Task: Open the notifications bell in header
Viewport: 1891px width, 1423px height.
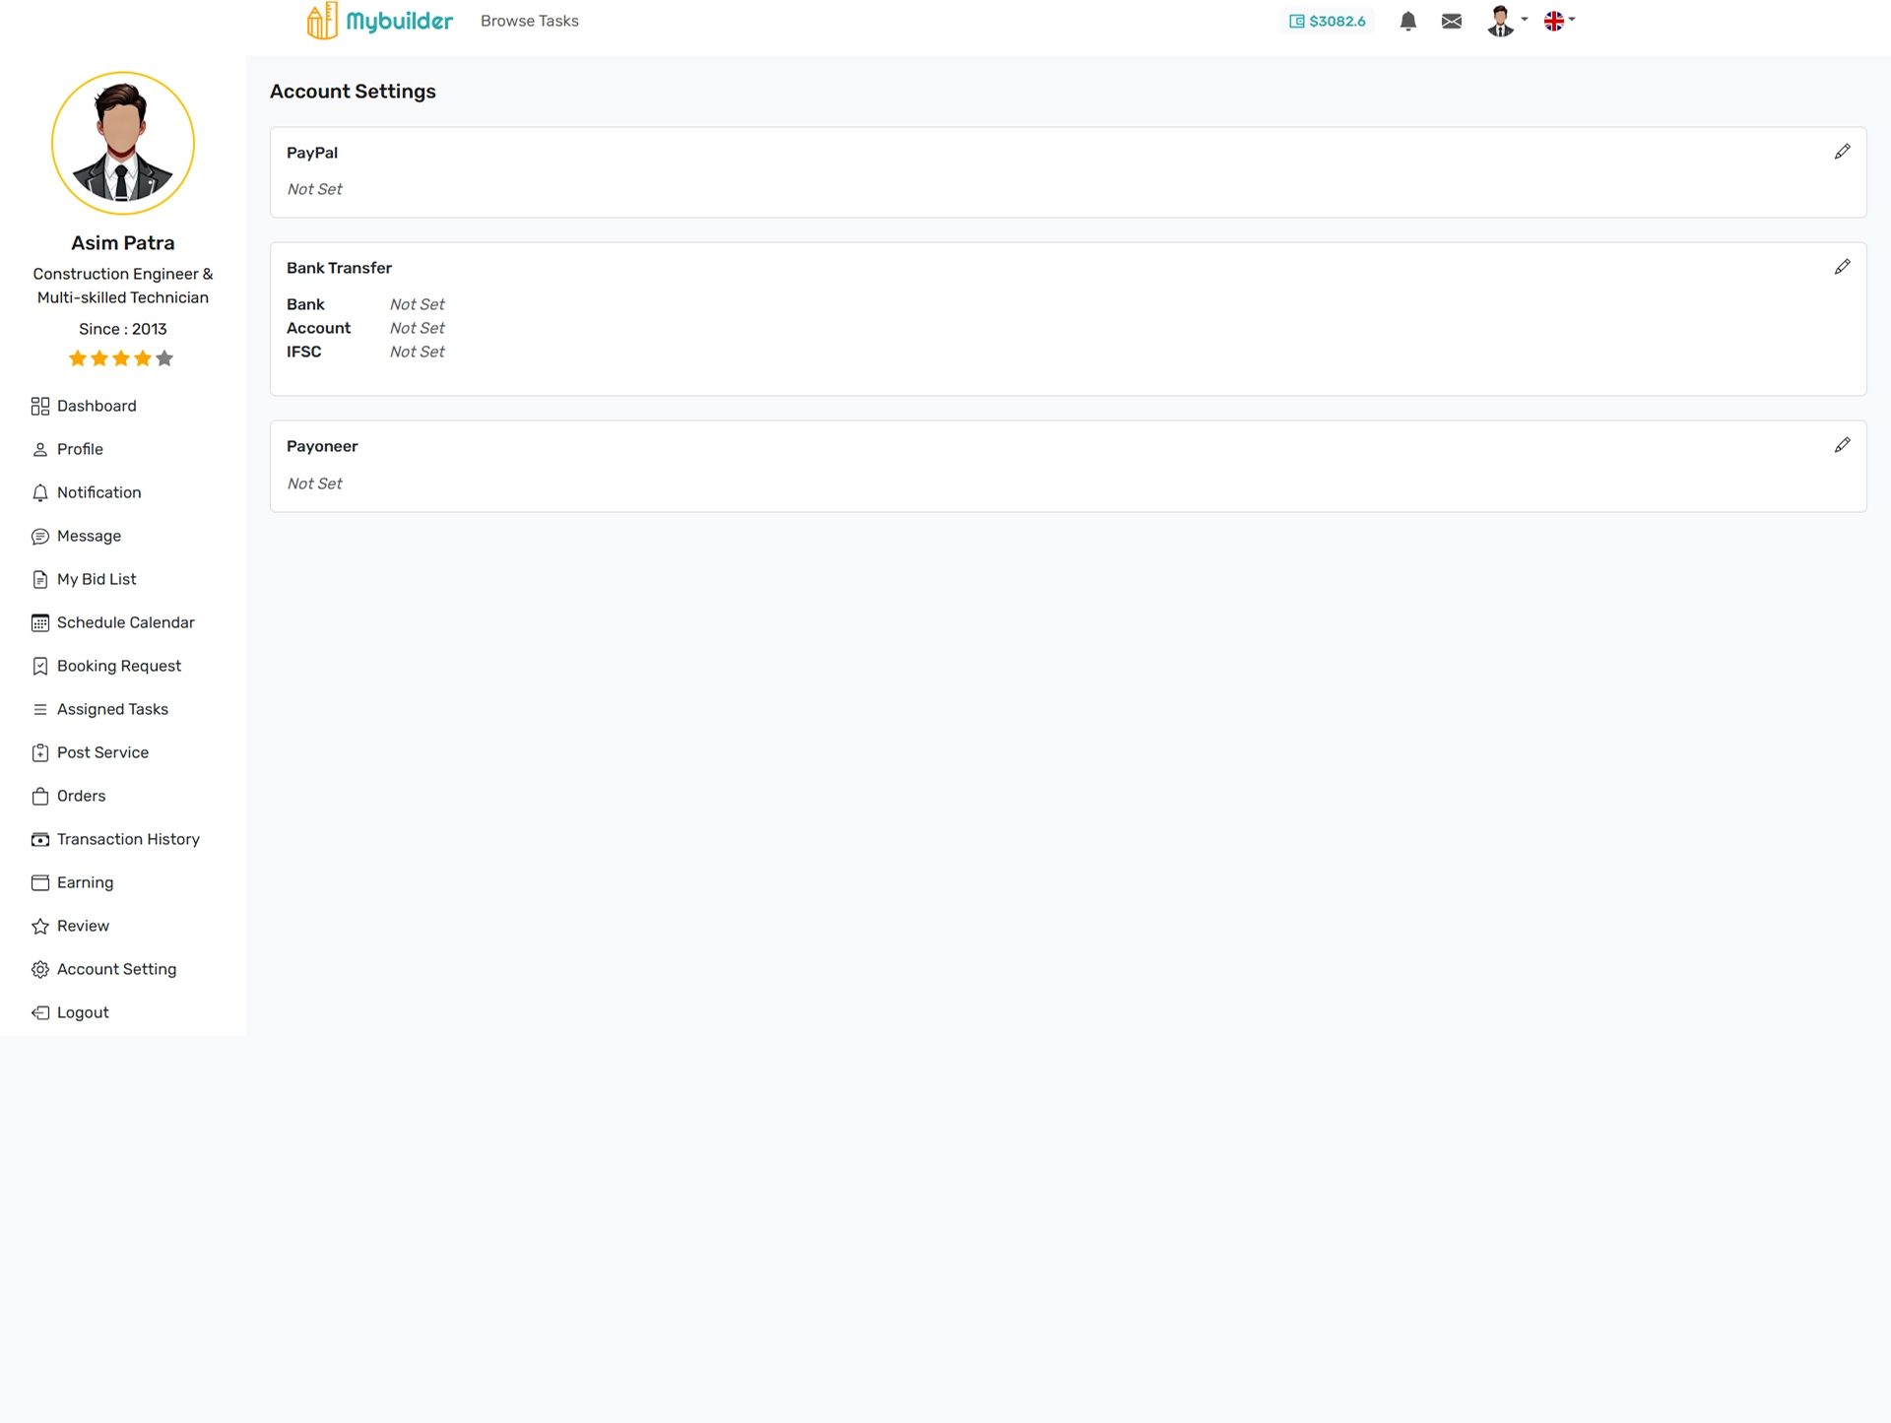Action: pos(1407,22)
